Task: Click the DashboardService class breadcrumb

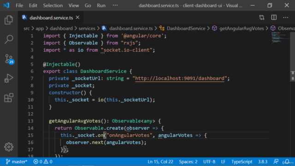Action: [186, 29]
